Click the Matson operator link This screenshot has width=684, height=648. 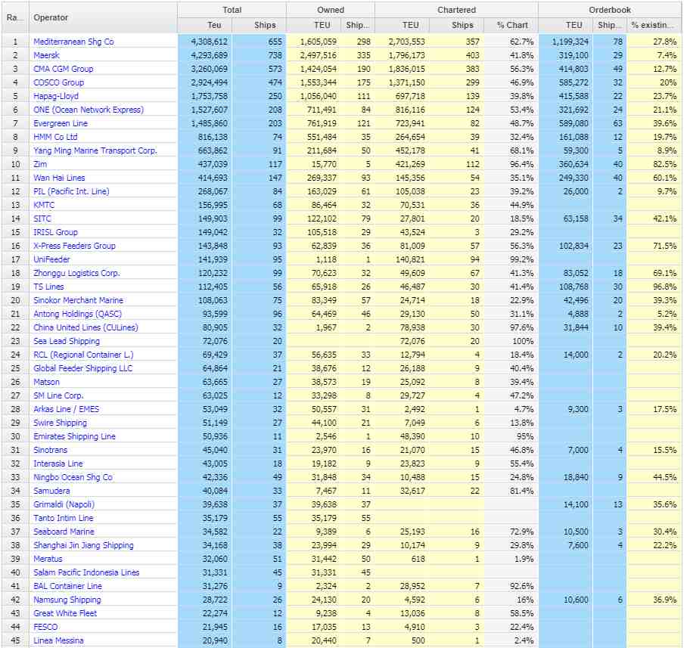point(46,382)
